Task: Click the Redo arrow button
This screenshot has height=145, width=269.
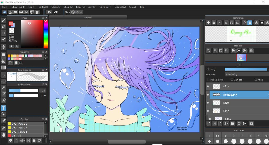Action: [56, 12]
